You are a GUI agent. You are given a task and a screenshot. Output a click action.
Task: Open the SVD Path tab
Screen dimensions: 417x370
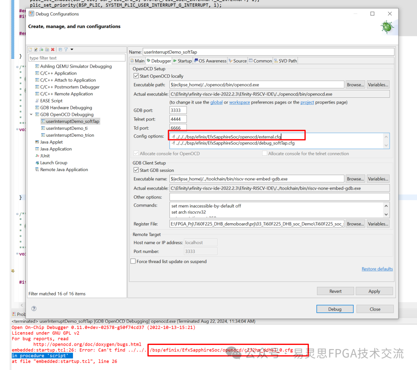(285, 61)
